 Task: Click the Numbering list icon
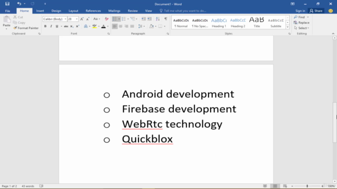(x=124, y=19)
